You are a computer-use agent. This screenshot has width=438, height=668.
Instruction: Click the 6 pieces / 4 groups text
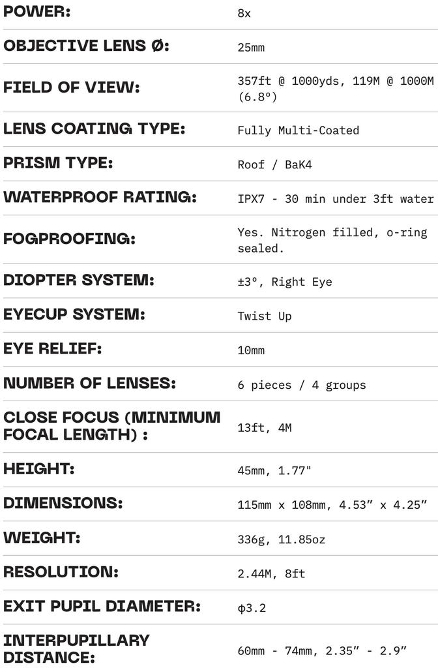pyautogui.click(x=302, y=385)
